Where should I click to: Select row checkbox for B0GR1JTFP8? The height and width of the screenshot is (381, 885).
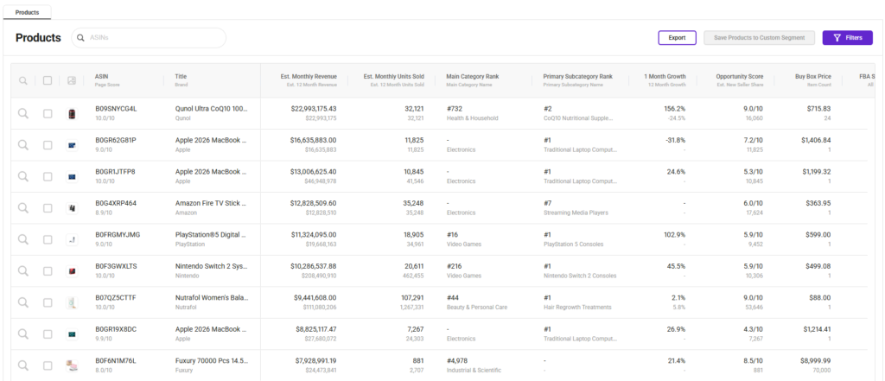click(x=48, y=176)
